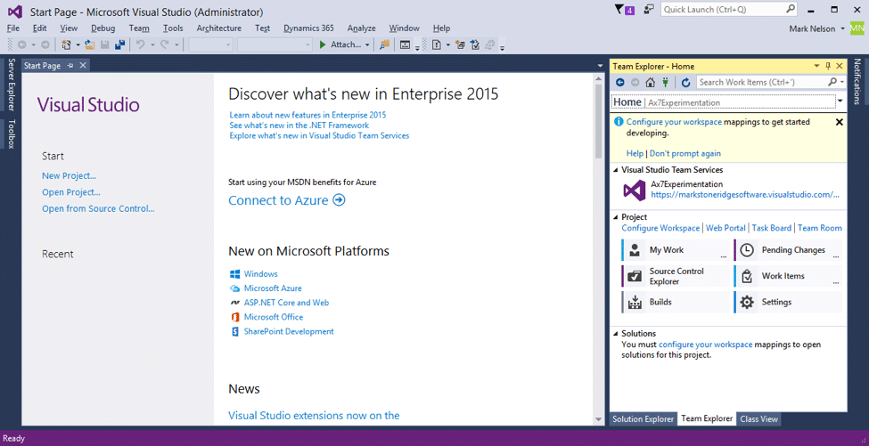Click the Connect to Azure link
The image size is (869, 446).
coord(287,200)
